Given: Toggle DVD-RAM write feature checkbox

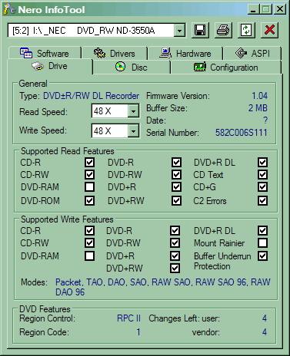Looking at the screenshot, I should 89,255.
